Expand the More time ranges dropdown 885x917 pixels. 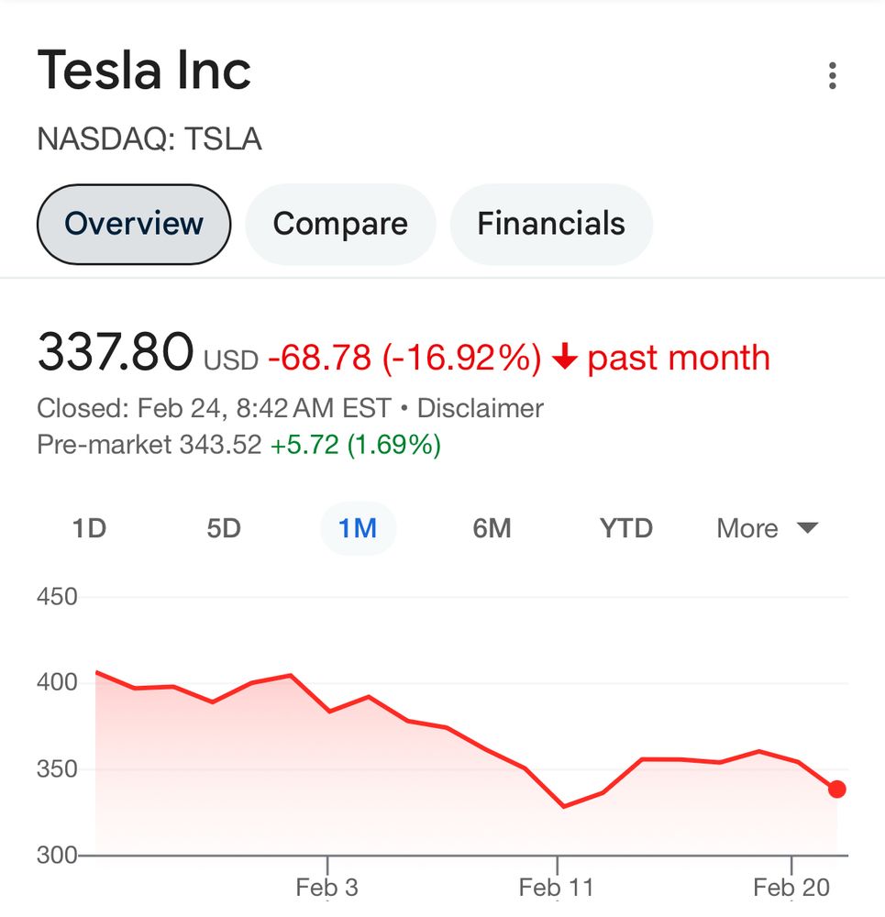767,528
